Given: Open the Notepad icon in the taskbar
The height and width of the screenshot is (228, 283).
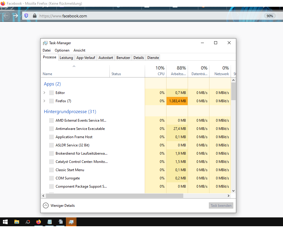Looking at the screenshot, I should (x=49, y=222).
